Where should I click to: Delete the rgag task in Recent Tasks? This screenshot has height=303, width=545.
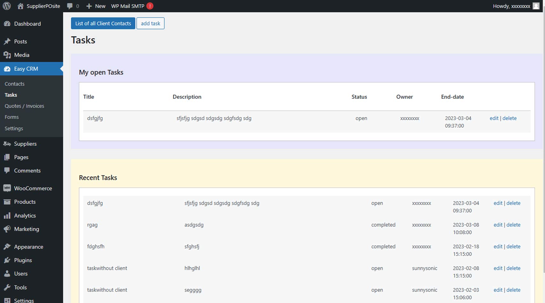[x=513, y=225]
